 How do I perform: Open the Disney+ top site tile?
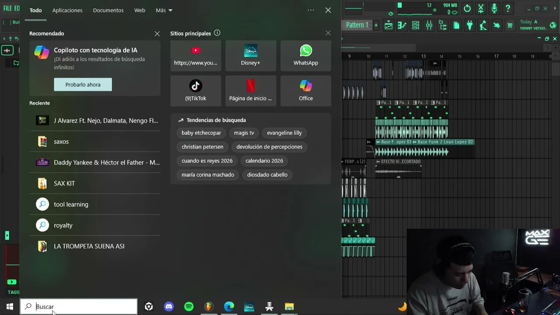click(x=251, y=56)
